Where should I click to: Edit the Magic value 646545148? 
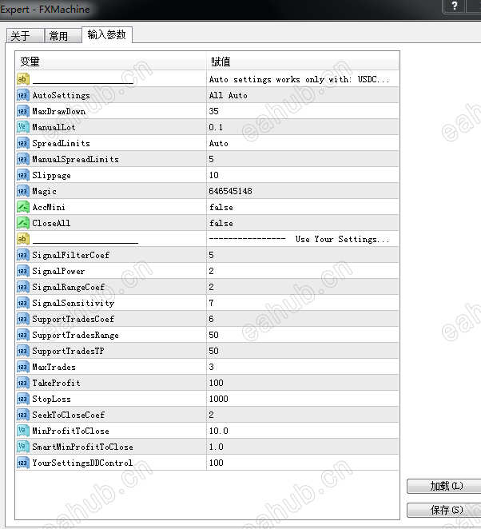[302, 191]
